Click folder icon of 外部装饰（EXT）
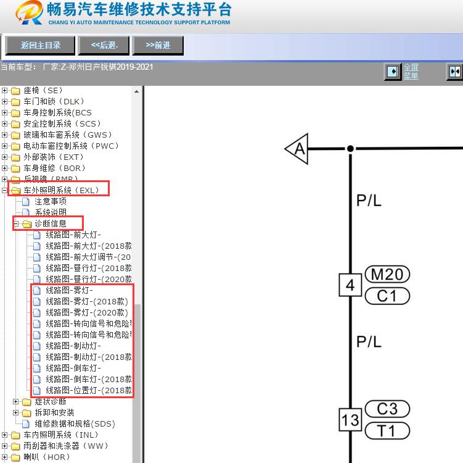Viewport: 463px width, 463px height. tap(15, 157)
